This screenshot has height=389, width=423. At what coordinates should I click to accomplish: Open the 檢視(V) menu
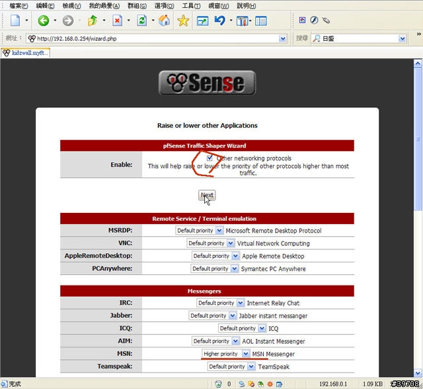71,6
